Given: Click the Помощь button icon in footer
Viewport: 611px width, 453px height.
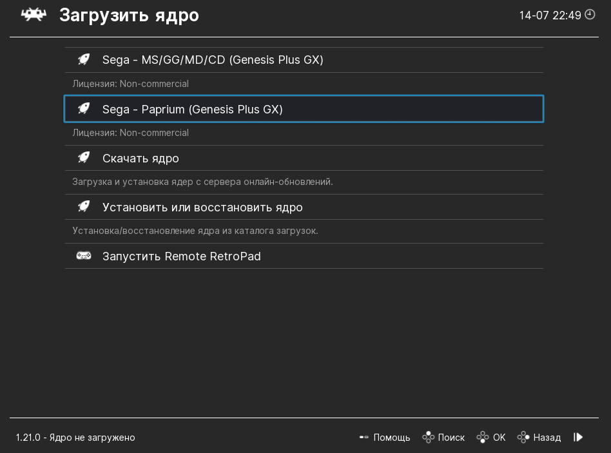Looking at the screenshot, I should click(364, 438).
